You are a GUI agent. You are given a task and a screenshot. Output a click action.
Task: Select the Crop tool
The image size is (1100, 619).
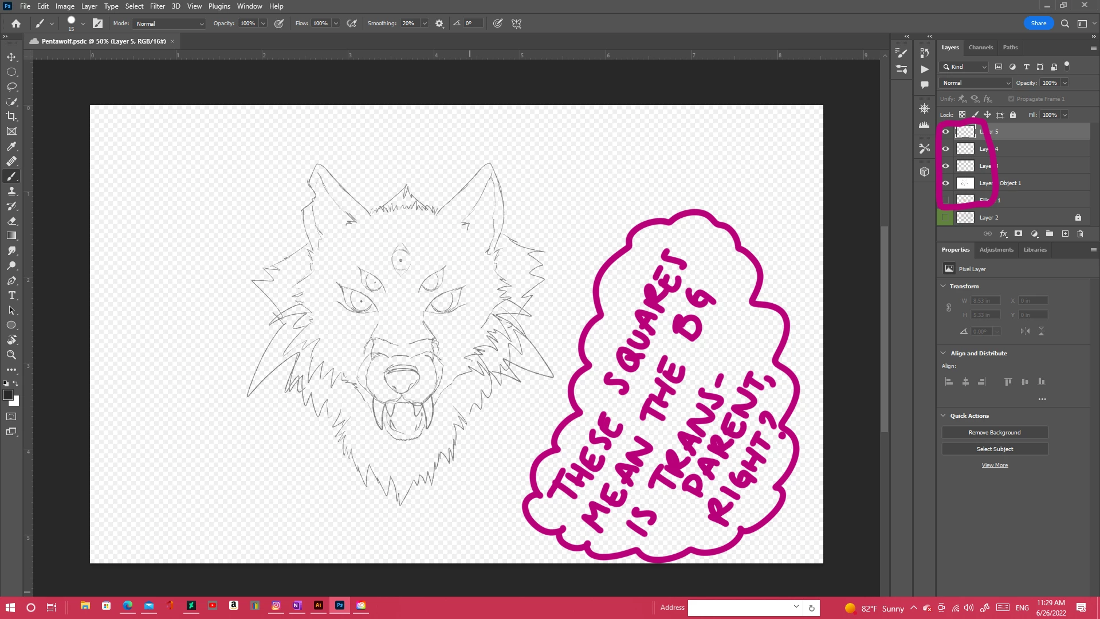11,116
